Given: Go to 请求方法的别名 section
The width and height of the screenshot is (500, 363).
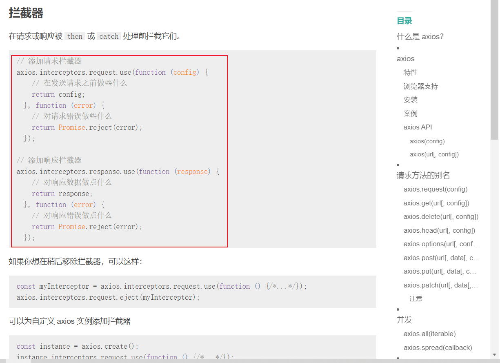Looking at the screenshot, I should 423,176.
